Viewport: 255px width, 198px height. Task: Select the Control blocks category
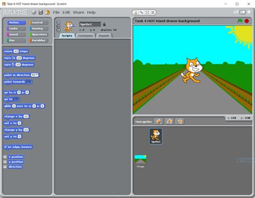(x=39, y=23)
